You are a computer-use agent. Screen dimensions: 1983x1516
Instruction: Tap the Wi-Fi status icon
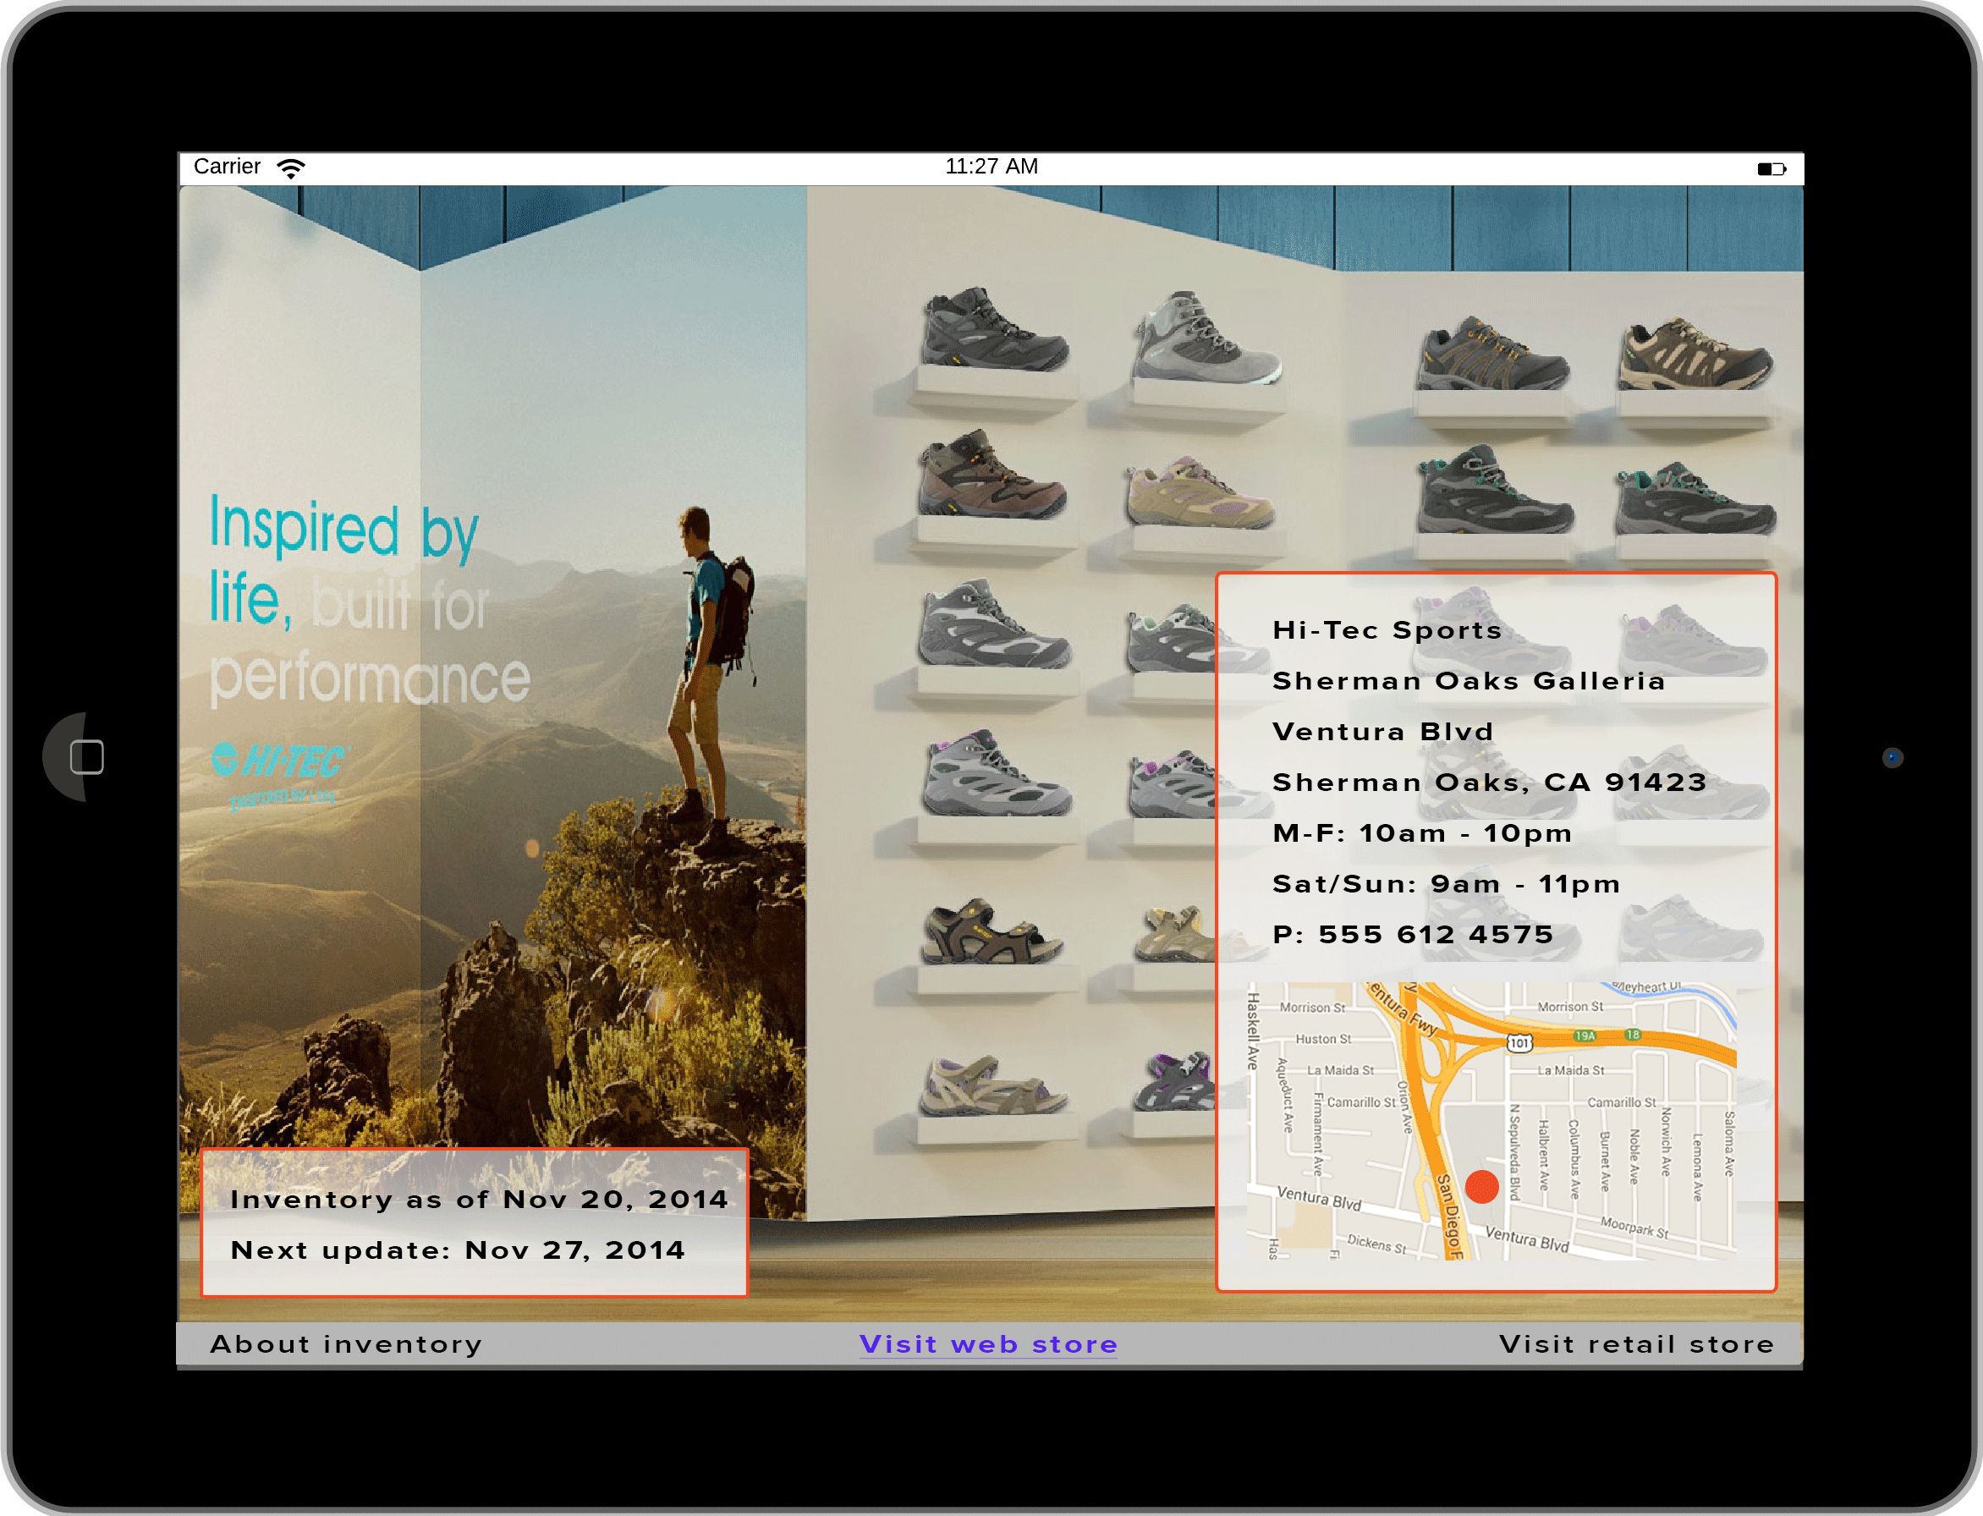click(x=290, y=168)
